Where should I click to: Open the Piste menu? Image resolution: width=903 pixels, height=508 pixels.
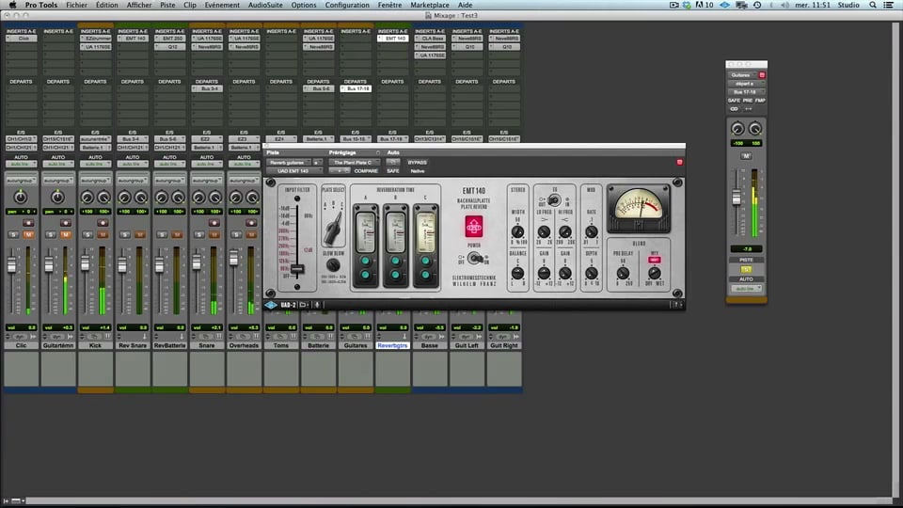167,5
